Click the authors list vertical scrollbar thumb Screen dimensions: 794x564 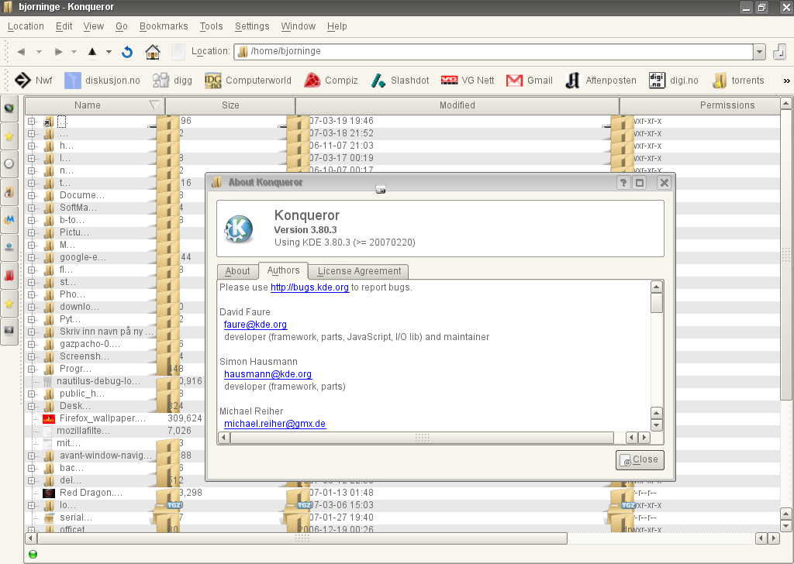pos(656,303)
